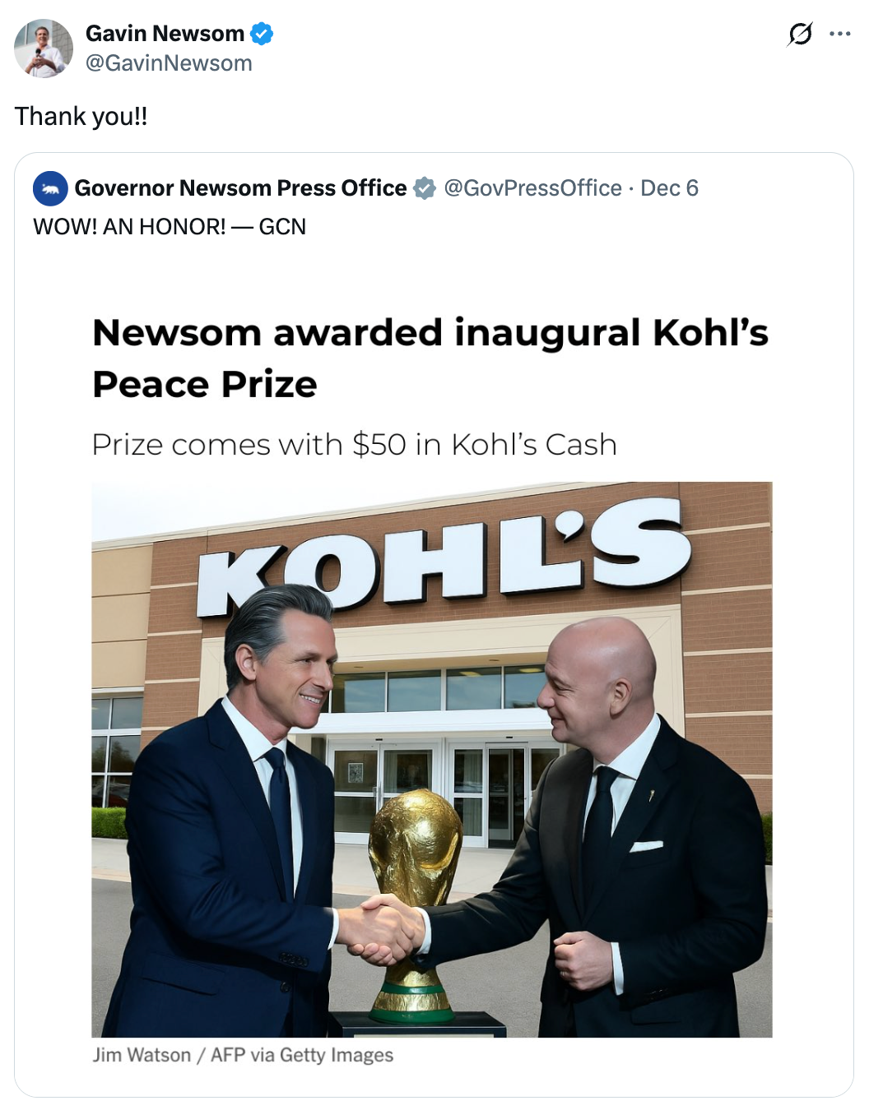The width and height of the screenshot is (869, 1110).
Task: Open @GavinNewsom profile via the handle
Action: coord(169,62)
